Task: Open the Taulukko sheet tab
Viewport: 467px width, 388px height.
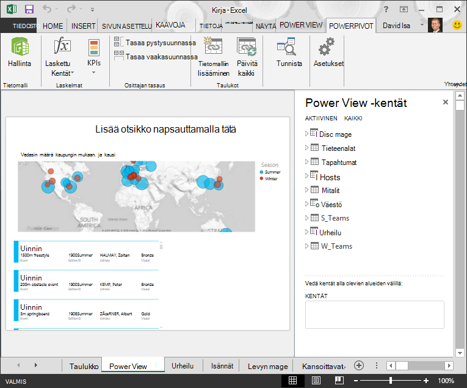Action: 84,366
